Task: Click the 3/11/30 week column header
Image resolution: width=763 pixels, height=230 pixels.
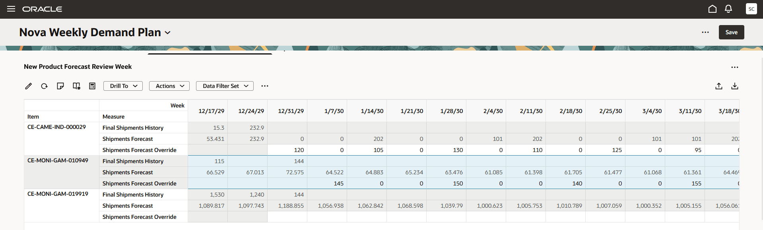Action: pyautogui.click(x=685, y=111)
